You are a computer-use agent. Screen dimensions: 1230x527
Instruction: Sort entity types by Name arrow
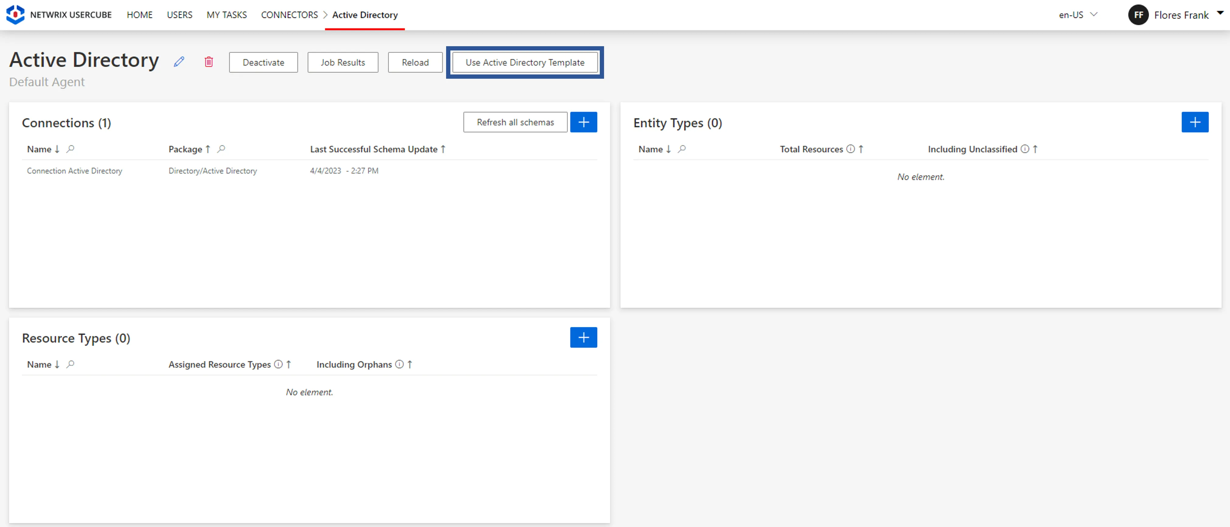pyautogui.click(x=669, y=149)
